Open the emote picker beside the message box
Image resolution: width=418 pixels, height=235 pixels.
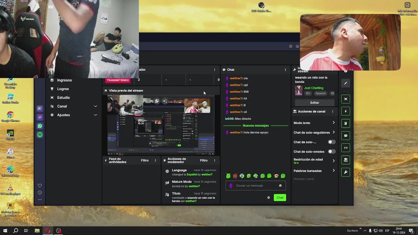(280, 185)
